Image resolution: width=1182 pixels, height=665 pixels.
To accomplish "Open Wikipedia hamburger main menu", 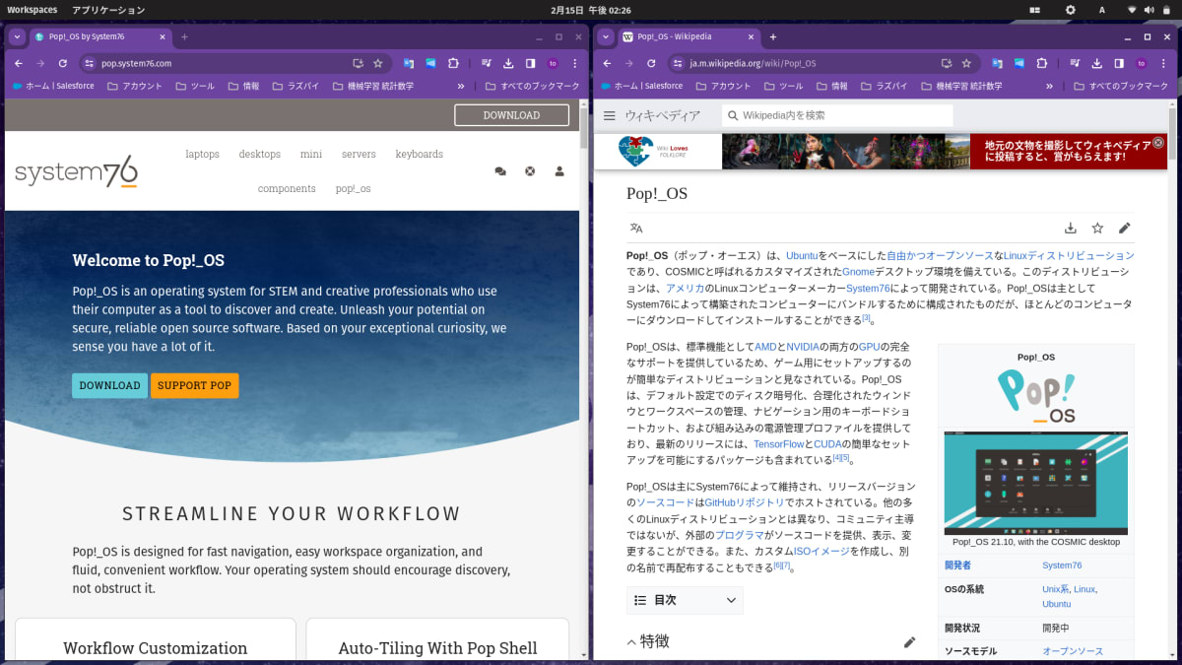I will point(610,116).
